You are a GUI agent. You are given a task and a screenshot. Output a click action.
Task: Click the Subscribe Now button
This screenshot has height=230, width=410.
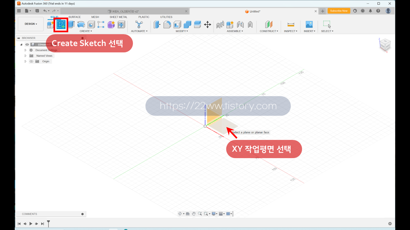(339, 11)
